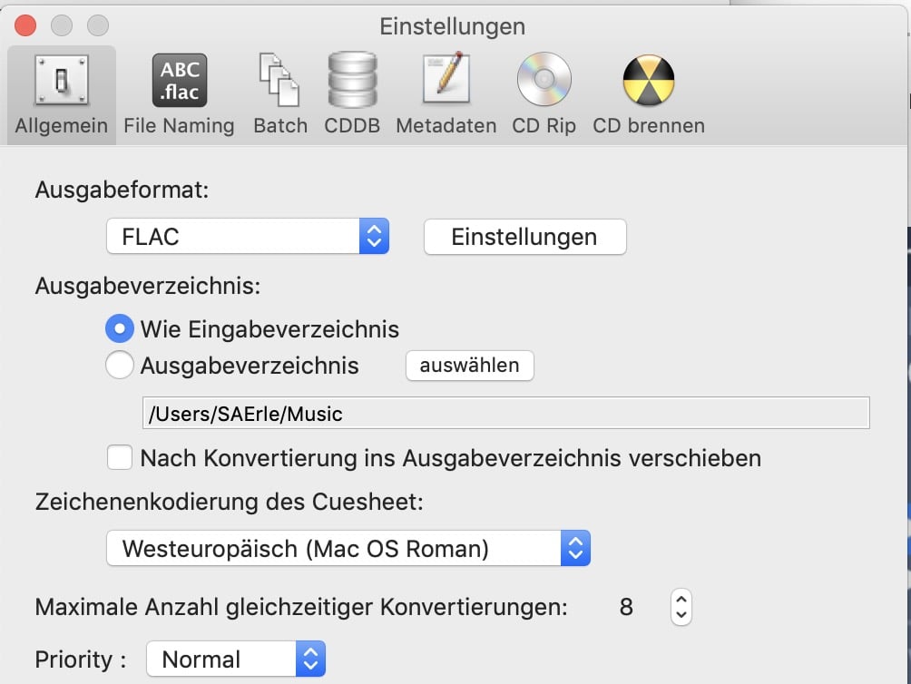911x684 pixels.
Task: Switch to the Metadaten tab label
Action: pyautogui.click(x=446, y=125)
